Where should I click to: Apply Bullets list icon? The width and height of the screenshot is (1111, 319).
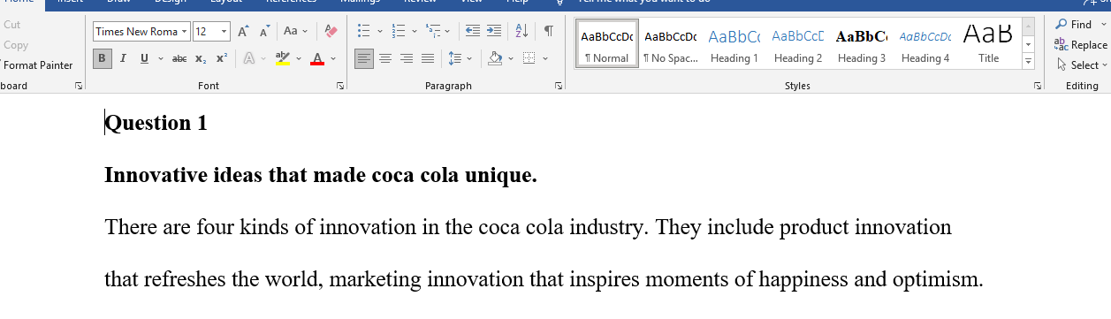[x=363, y=31]
